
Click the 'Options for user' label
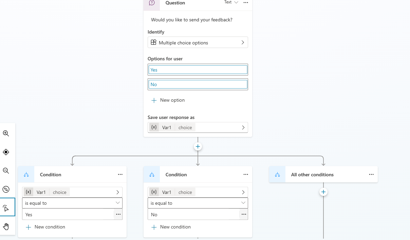pyautogui.click(x=165, y=59)
